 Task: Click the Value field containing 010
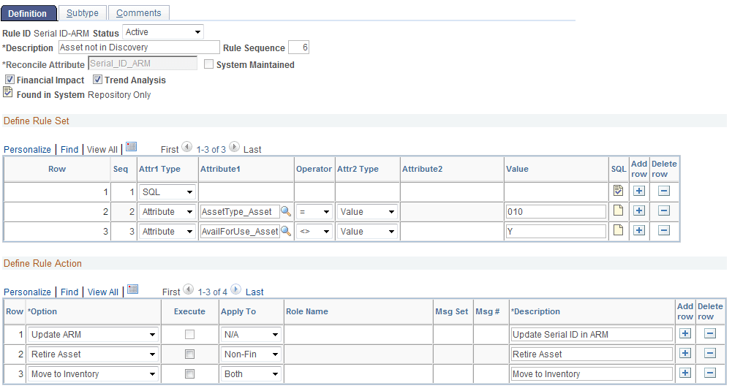click(556, 212)
